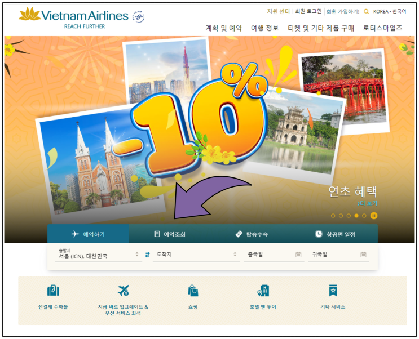Image resolution: width=419 pixels, height=339 pixels.
Task: Click the search magnifier icon in header
Action: pyautogui.click(x=366, y=11)
